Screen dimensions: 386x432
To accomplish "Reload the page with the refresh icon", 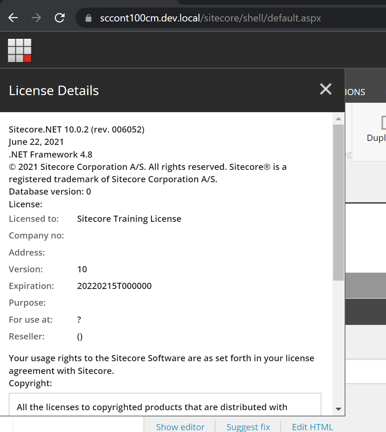I will point(59,18).
